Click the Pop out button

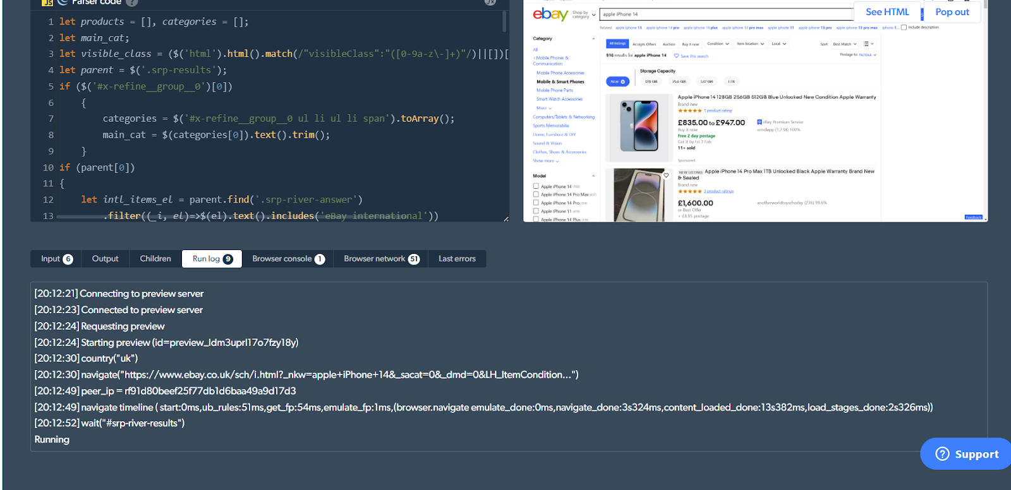pyautogui.click(x=952, y=12)
